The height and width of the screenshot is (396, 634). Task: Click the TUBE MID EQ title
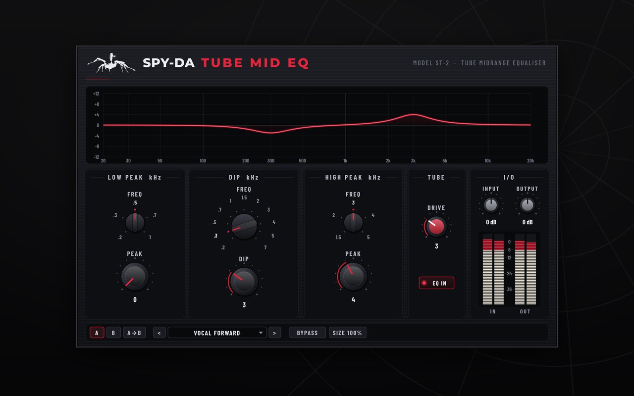255,63
